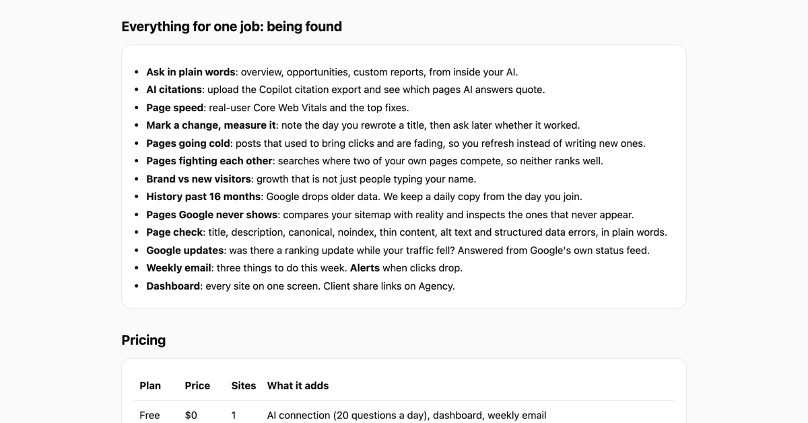The image size is (808, 423).
Task: Click the 'History past 16 months' label
Action: click(x=203, y=197)
